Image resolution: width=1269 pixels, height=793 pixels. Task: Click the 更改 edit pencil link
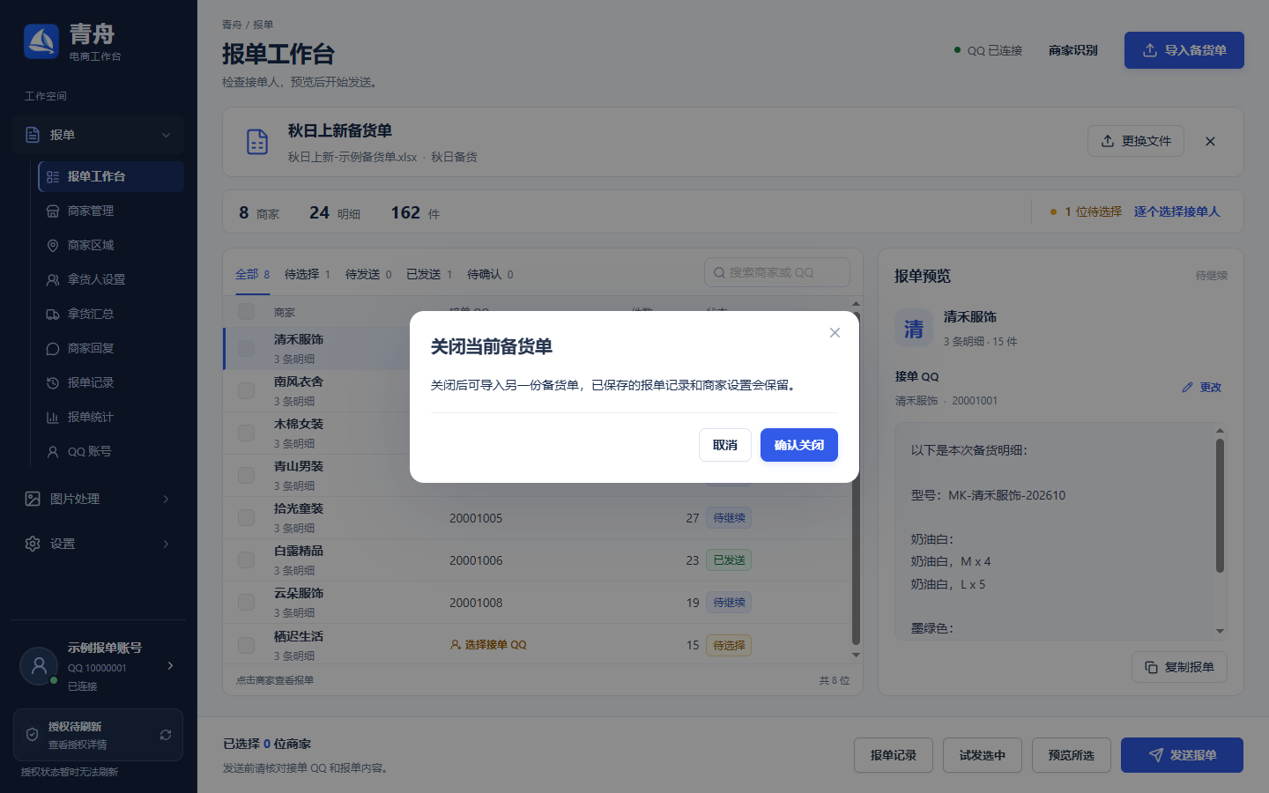click(1202, 387)
